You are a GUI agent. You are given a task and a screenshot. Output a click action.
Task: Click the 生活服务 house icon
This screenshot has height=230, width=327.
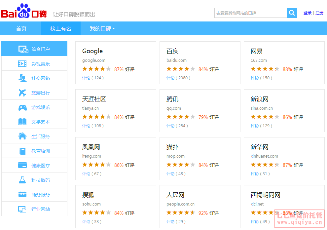pyautogui.click(x=22, y=136)
